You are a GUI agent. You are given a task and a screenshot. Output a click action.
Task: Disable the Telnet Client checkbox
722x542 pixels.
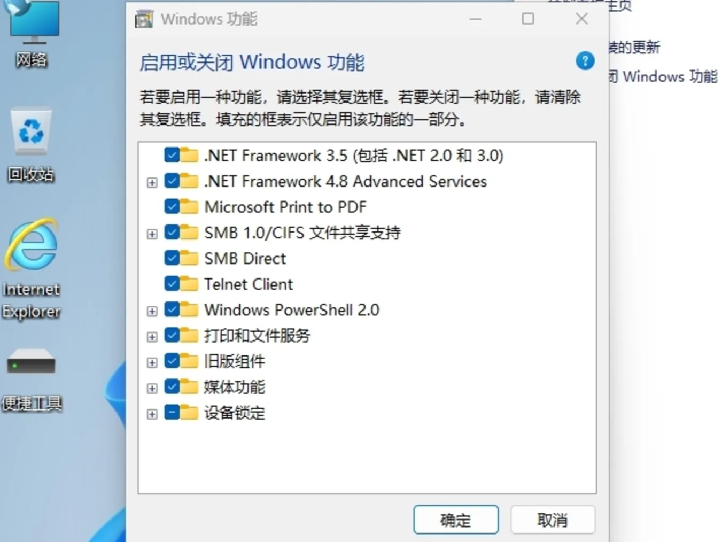[x=171, y=283]
